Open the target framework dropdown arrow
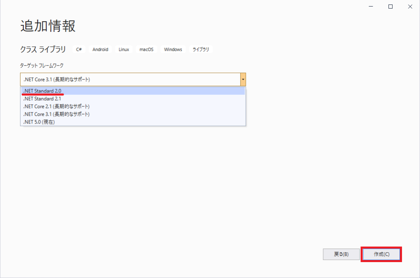The image size is (420, 278). [243, 80]
